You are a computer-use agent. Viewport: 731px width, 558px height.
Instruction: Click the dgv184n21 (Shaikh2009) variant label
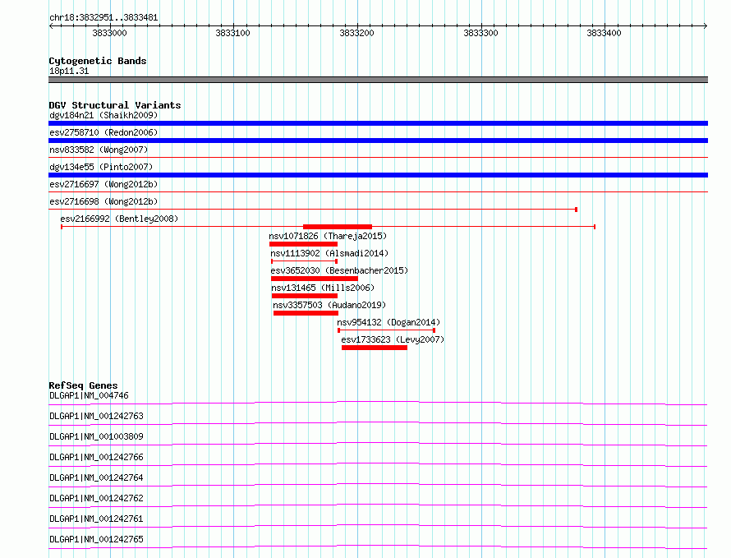(103, 115)
